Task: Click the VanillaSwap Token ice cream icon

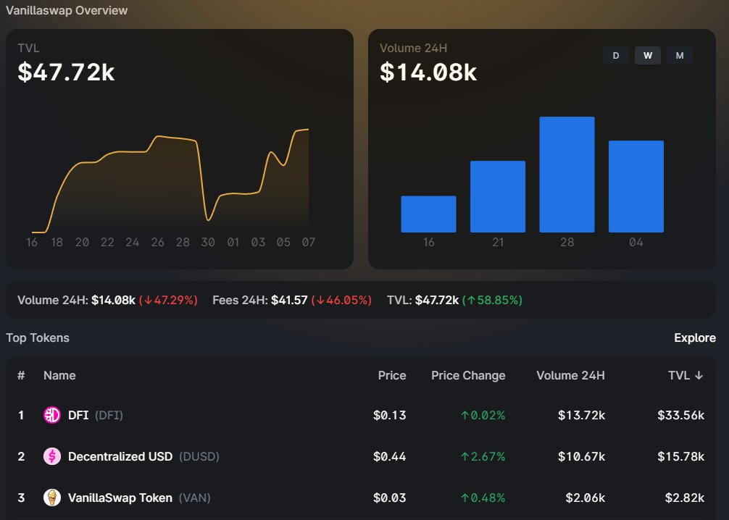Action: tap(52, 498)
